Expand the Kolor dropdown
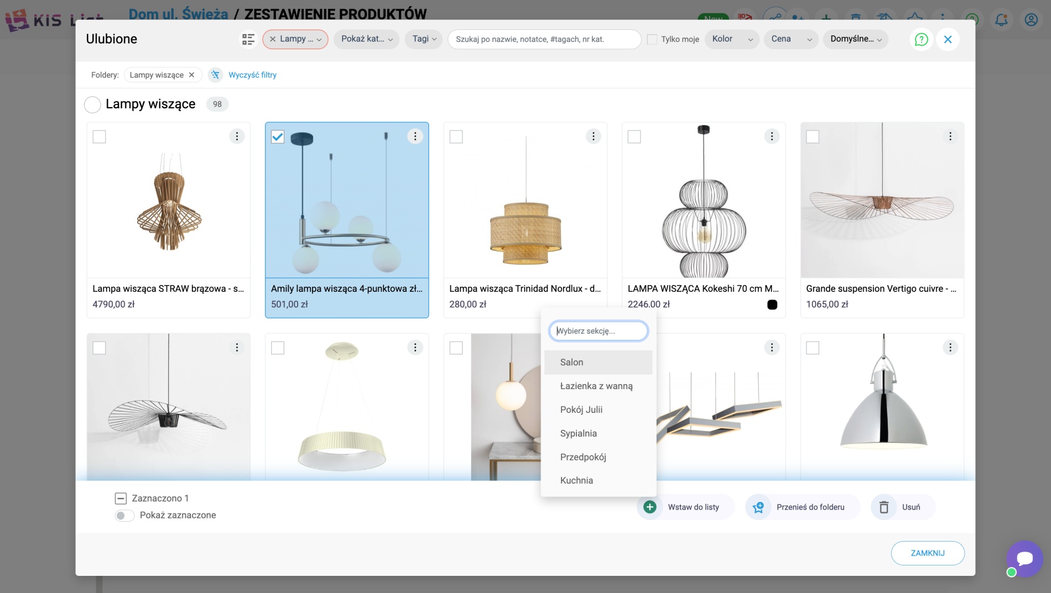 point(732,39)
